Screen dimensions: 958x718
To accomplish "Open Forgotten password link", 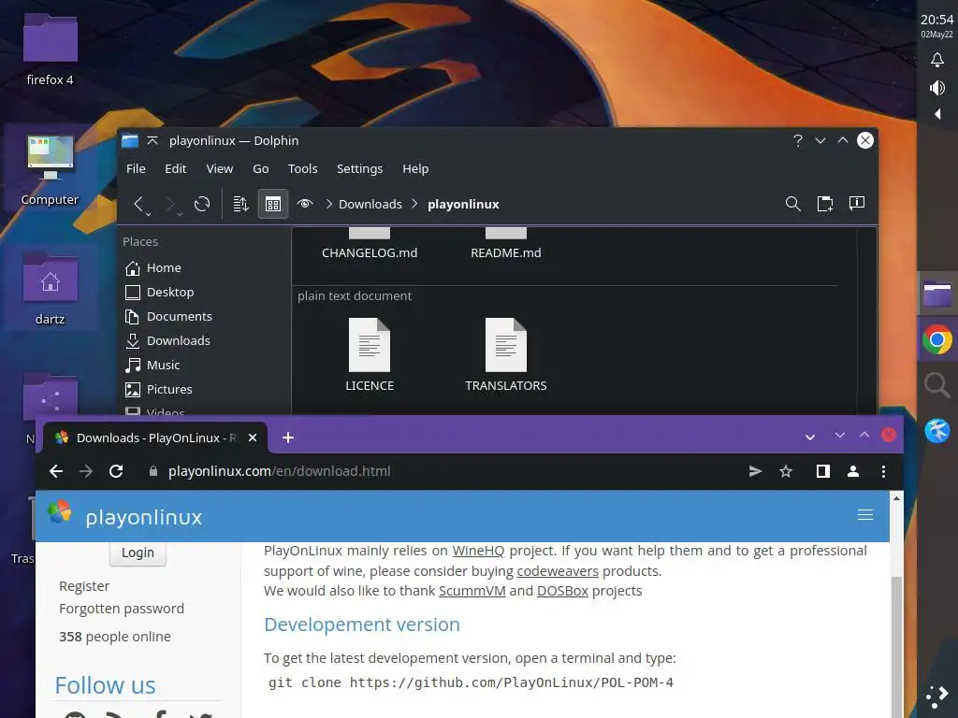I will (122, 609).
